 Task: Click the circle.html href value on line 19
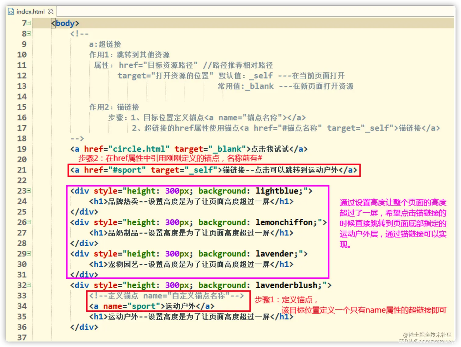(x=140, y=149)
